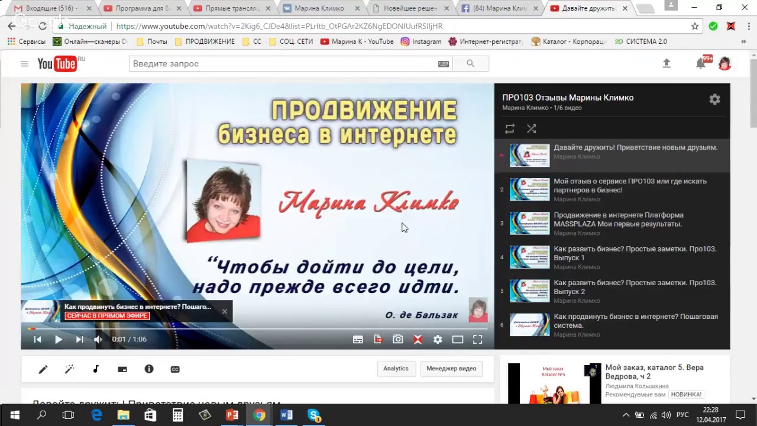The image size is (757, 426).
Task: Open the pencil video info editor
Action: click(43, 369)
